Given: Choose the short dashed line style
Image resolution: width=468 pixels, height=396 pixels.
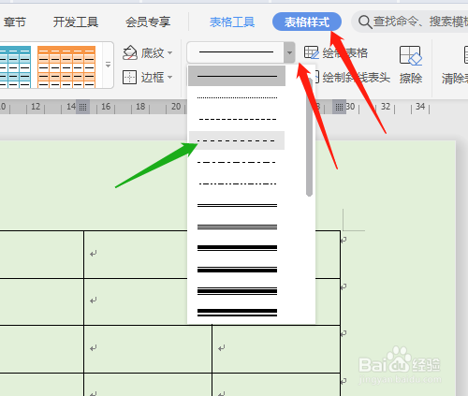Looking at the screenshot, I should pyautogui.click(x=237, y=119).
